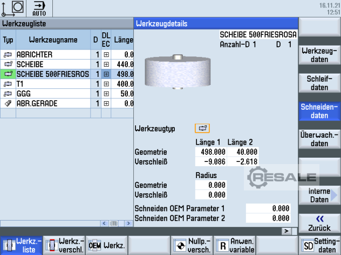Open the OEM Werkz. tab
This screenshot has height=255, width=341.
106,245
